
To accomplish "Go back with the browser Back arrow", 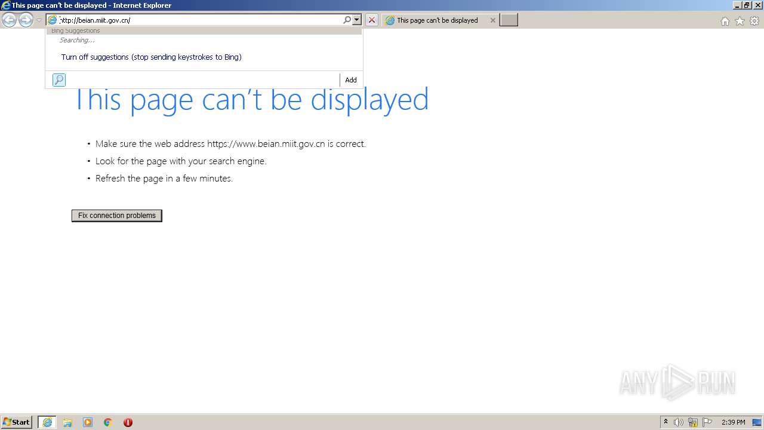I will [x=9, y=20].
